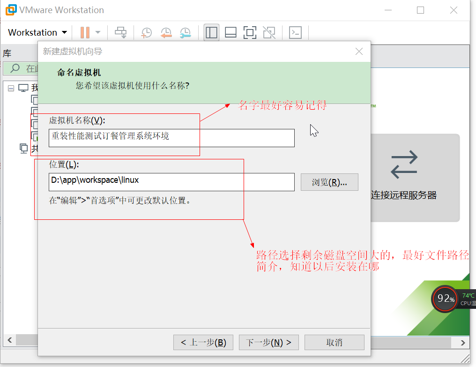Image resolution: width=476 pixels, height=367 pixels.
Task: Minimize the VMware Workstation window
Action: pos(388,10)
